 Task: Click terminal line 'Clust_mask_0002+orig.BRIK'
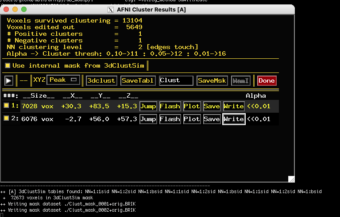pyautogui.click(x=68, y=210)
